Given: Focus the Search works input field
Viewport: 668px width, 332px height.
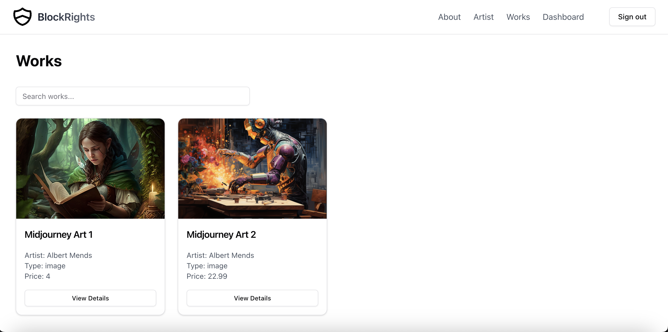Looking at the screenshot, I should (133, 96).
